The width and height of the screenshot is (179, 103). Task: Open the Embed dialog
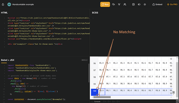click(157, 4)
